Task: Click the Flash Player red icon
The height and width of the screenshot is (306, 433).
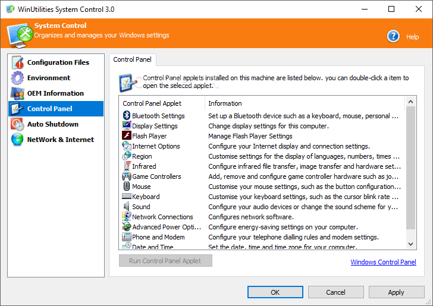Action: 127,135
